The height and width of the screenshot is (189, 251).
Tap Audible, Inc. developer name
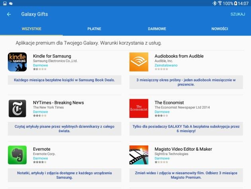(x=164, y=61)
